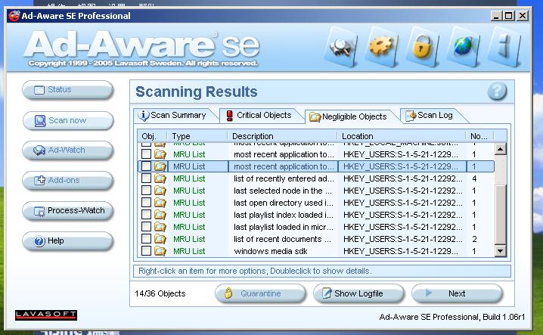The image size is (543, 335).
Task: Click folder icon of 'list of recently entered' row
Action: pyautogui.click(x=160, y=178)
